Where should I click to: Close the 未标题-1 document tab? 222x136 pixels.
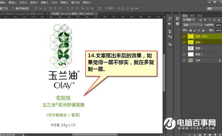[x=96, y=14]
